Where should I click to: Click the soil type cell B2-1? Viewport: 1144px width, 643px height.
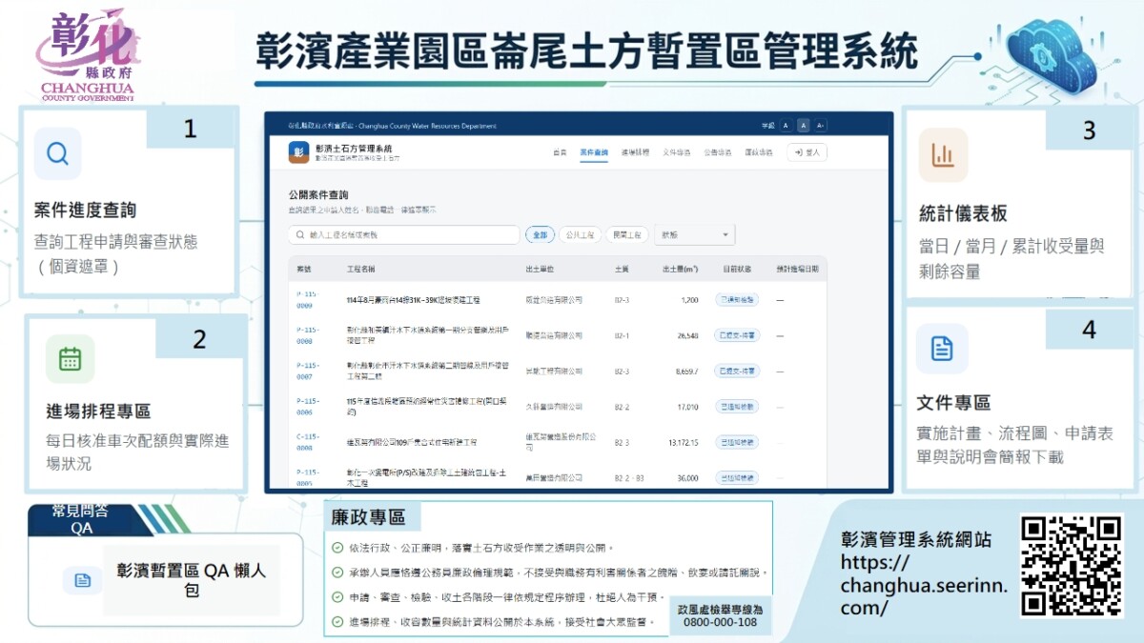click(622, 335)
